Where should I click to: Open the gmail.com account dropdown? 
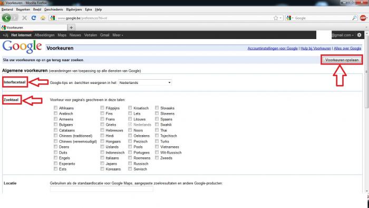(x=343, y=35)
